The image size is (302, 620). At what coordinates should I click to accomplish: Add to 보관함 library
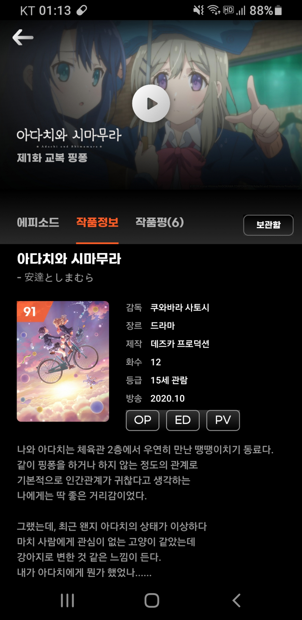point(268,225)
